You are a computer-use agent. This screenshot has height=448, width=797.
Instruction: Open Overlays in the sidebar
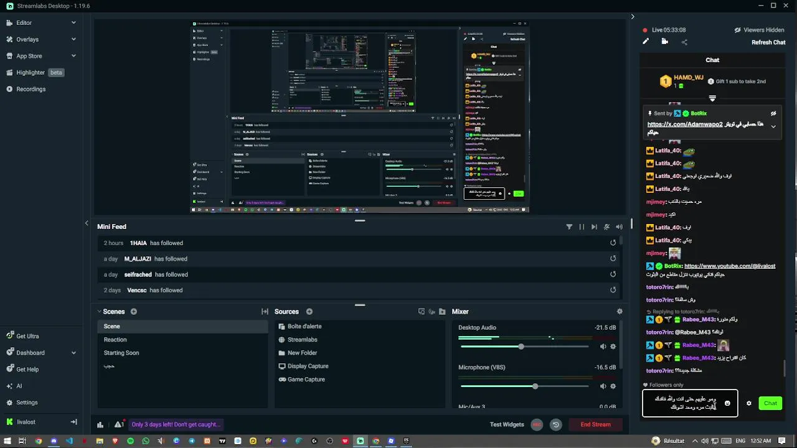click(41, 39)
